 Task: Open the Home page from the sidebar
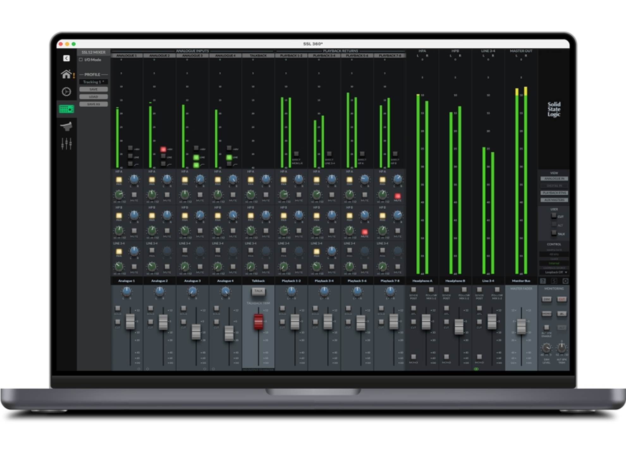point(66,74)
